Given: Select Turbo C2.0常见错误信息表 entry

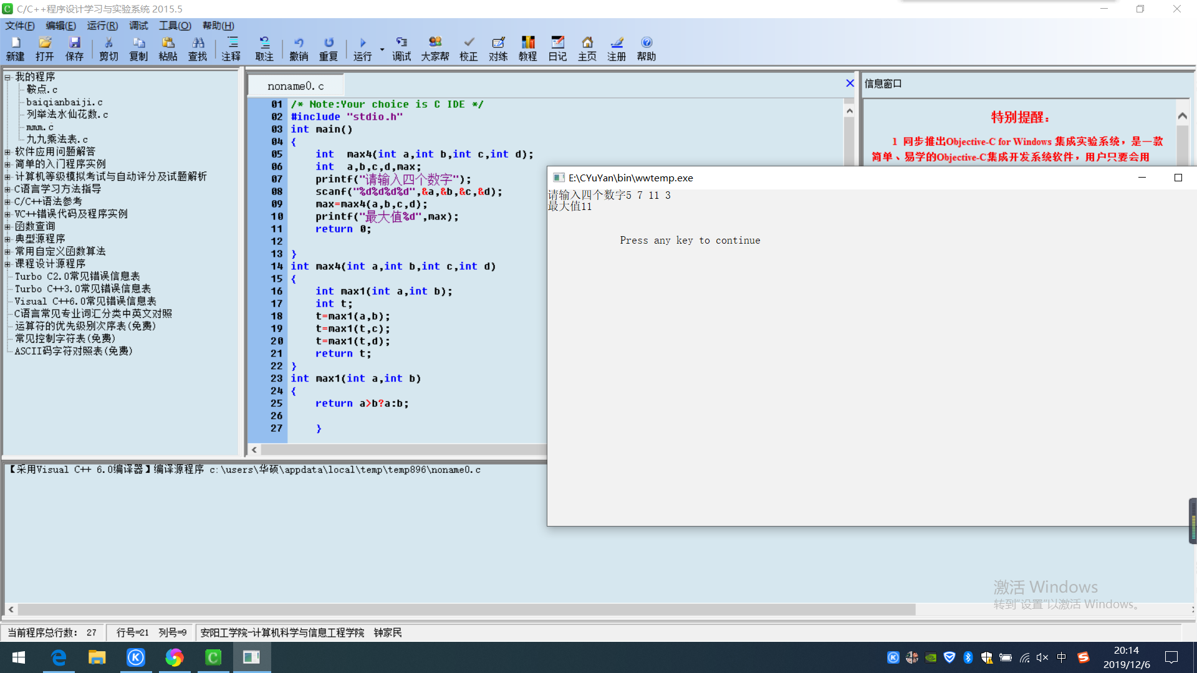Looking at the screenshot, I should (77, 277).
